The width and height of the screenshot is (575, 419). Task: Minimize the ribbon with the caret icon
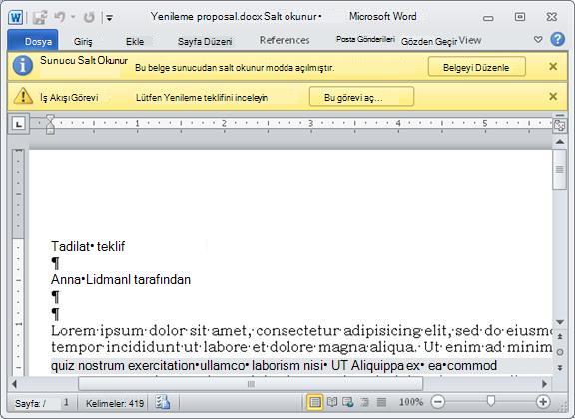(x=538, y=39)
